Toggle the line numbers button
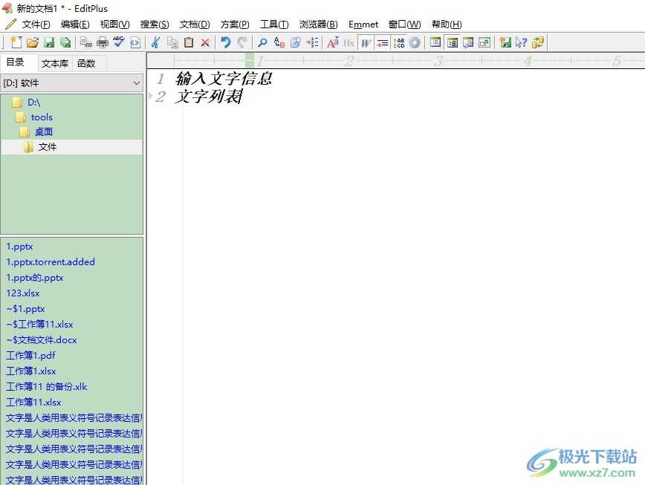Viewport: 645px width, 485px height. point(399,43)
